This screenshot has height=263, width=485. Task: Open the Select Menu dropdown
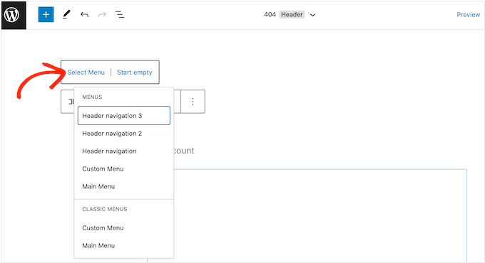(x=86, y=73)
